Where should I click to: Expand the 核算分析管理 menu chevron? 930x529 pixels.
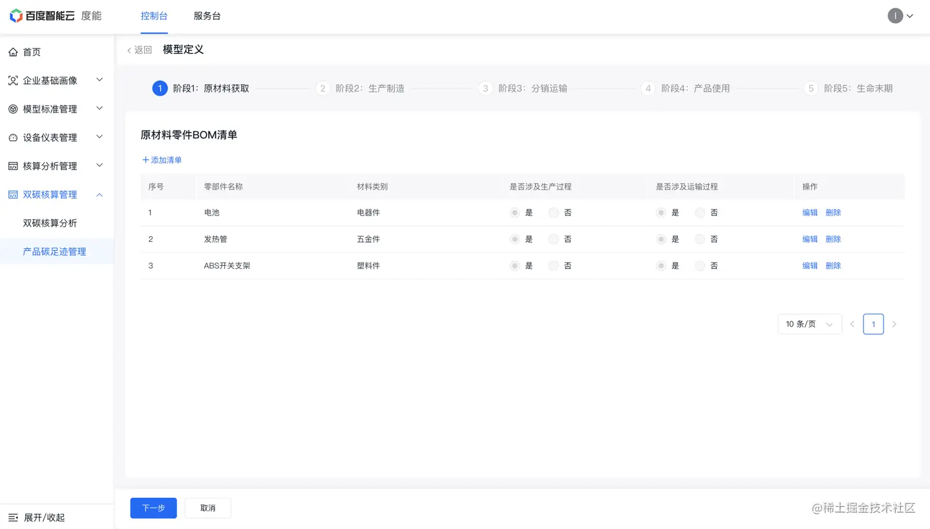pyautogui.click(x=100, y=166)
